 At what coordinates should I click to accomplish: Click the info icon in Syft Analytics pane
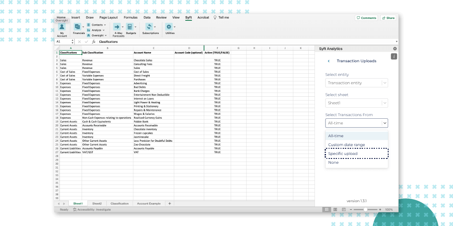[x=394, y=56]
